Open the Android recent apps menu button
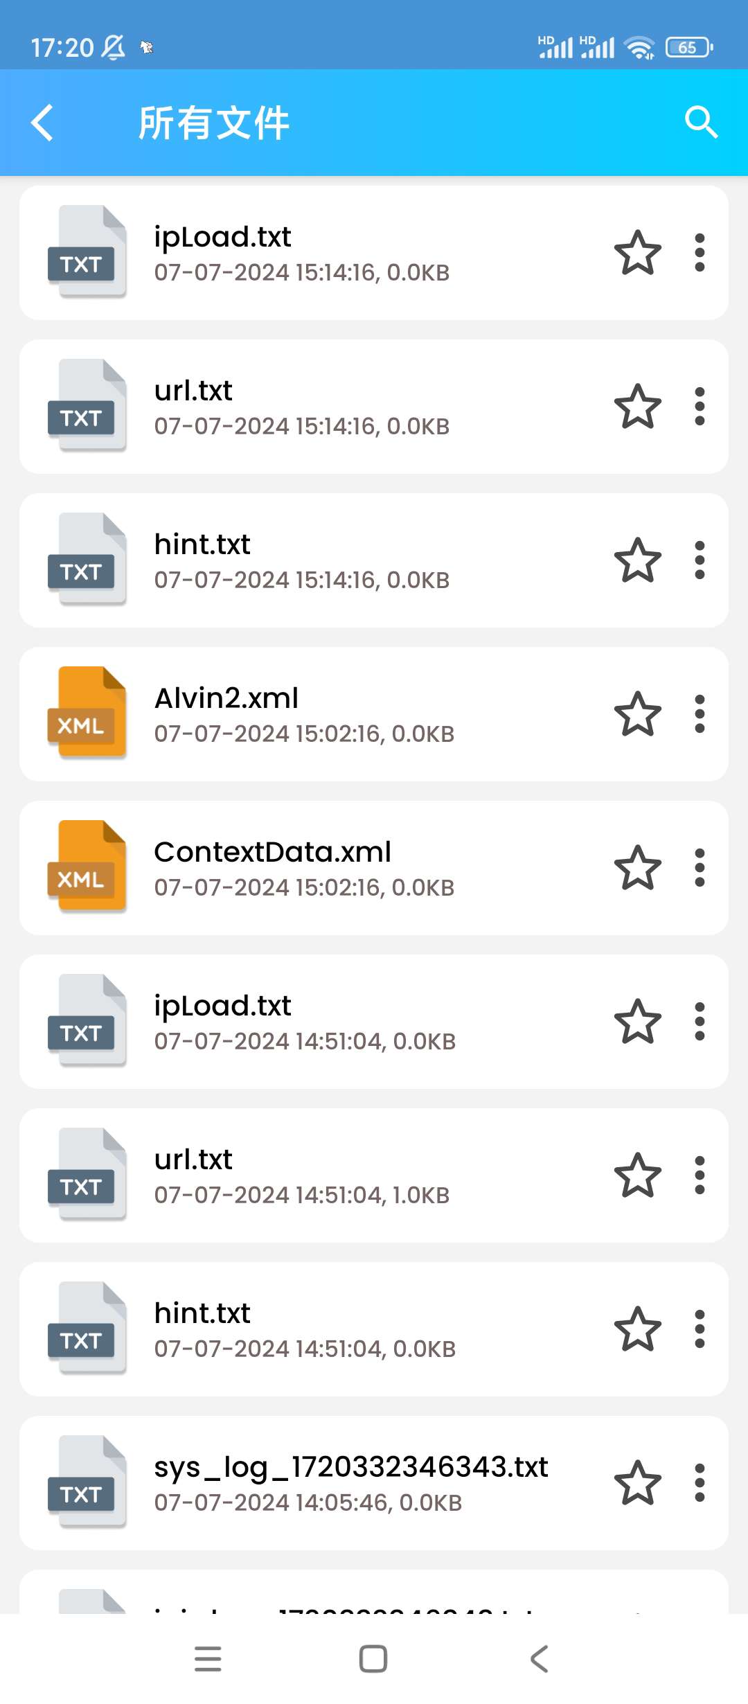 (208, 1658)
